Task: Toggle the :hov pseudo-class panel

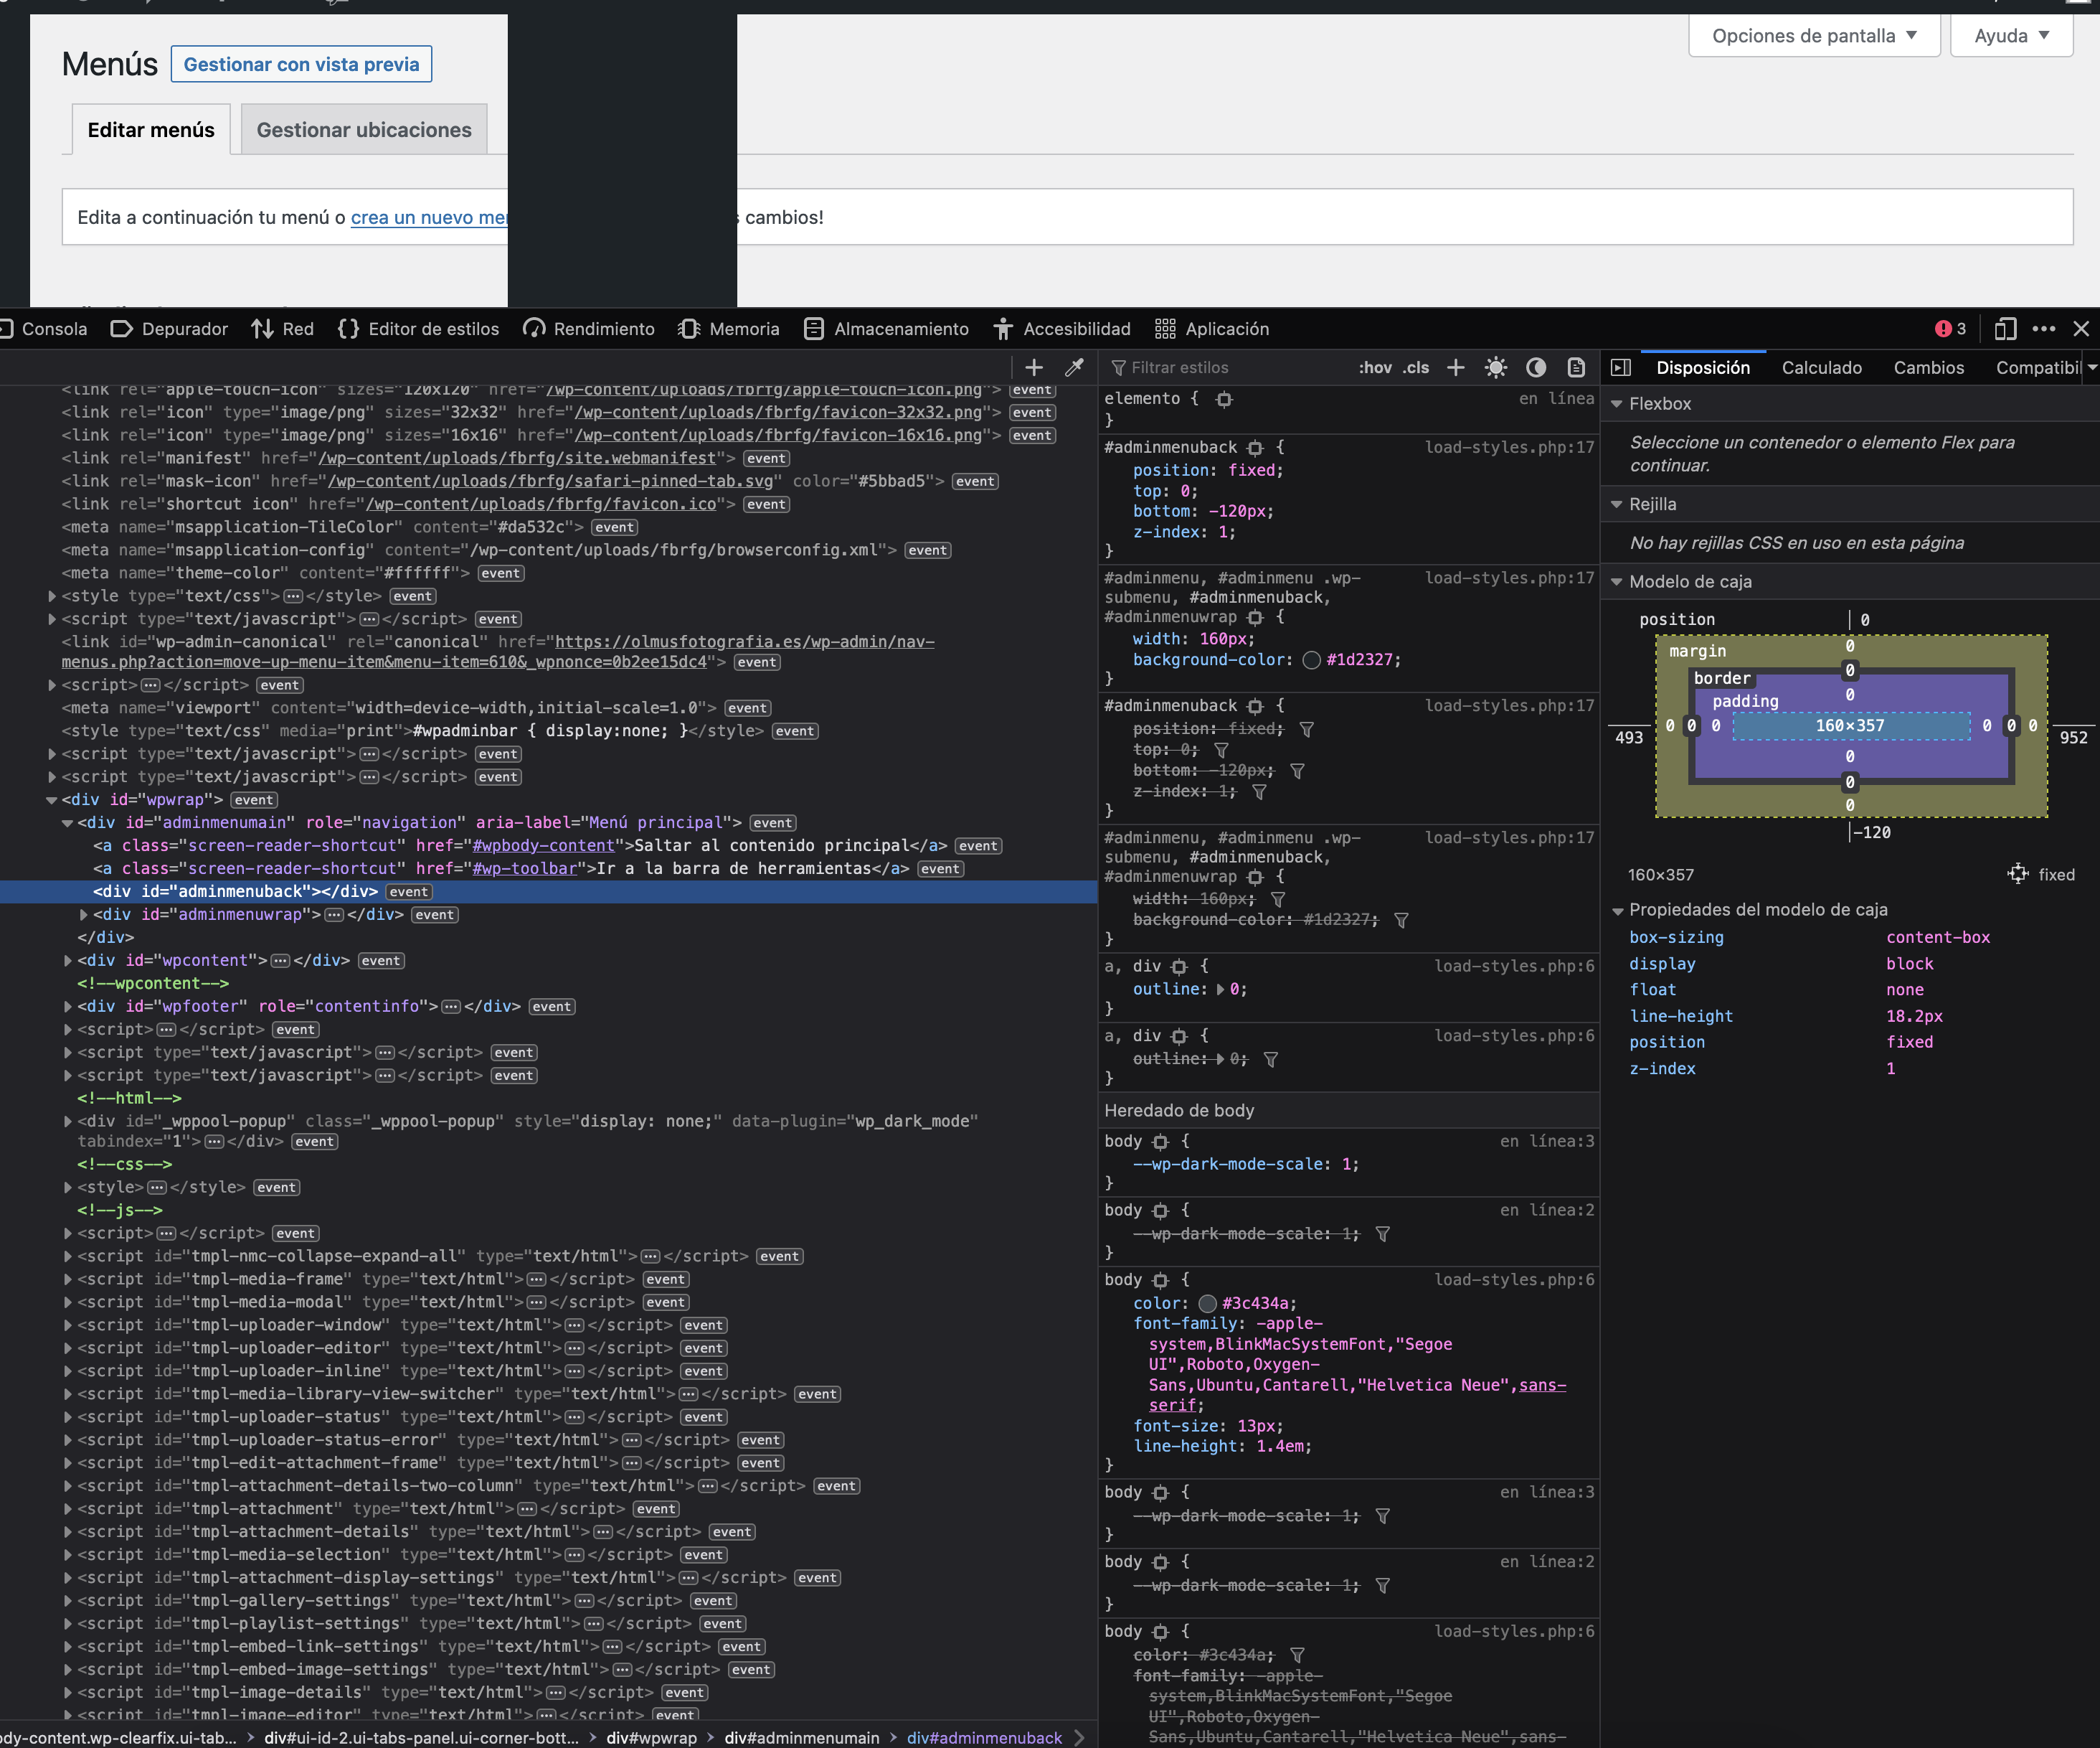Action: 1375,367
